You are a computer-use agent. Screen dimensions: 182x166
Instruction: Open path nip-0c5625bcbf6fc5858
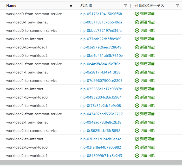coord(100,131)
